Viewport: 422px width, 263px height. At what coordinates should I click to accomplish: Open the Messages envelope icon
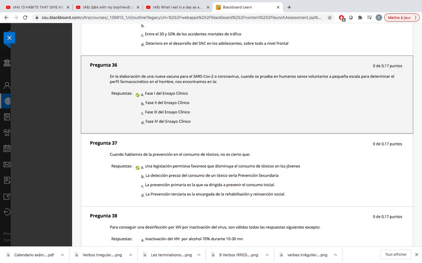pyautogui.click(x=7, y=165)
